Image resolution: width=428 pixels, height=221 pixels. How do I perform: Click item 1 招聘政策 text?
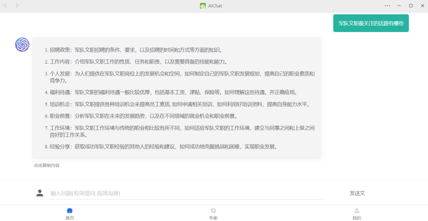pyautogui.click(x=136, y=50)
